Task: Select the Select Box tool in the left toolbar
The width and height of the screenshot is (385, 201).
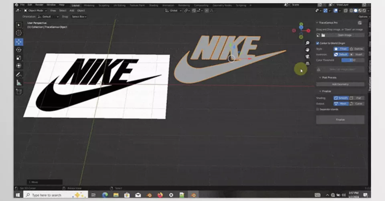Action: coord(19,25)
